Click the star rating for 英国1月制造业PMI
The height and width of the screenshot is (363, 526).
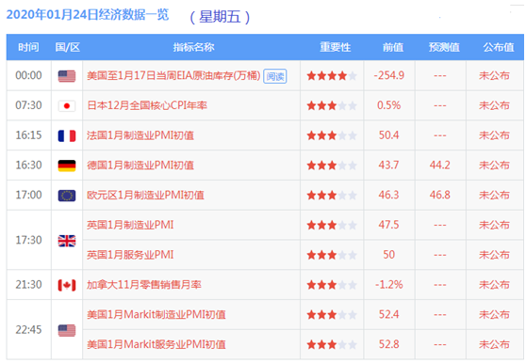[x=332, y=225]
